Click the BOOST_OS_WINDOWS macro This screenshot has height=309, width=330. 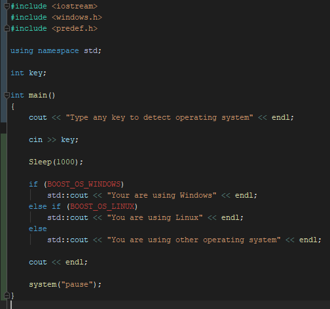[x=84, y=185]
